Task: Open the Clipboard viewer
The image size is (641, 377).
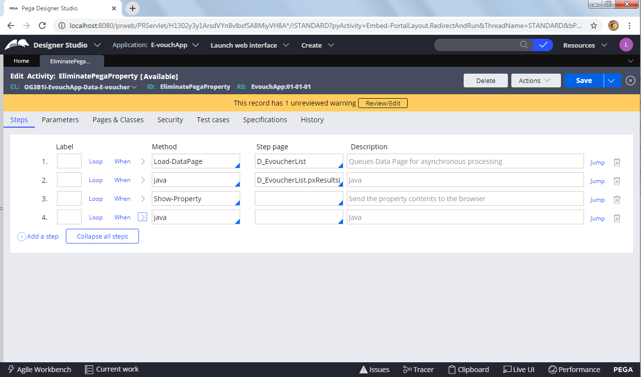Action: click(468, 369)
